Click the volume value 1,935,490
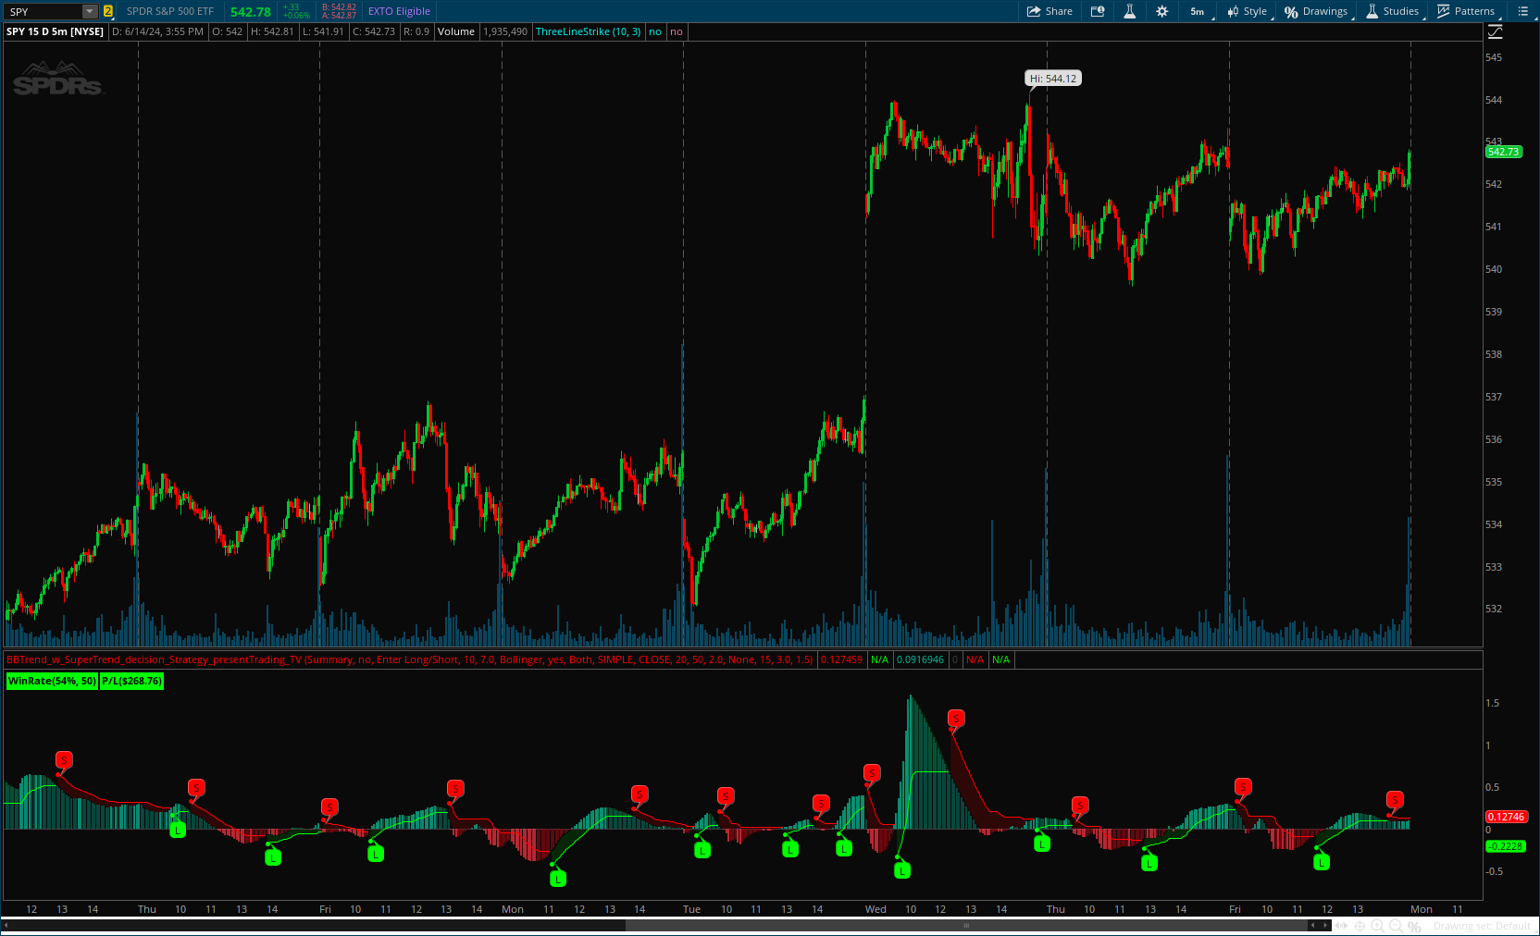 505,31
